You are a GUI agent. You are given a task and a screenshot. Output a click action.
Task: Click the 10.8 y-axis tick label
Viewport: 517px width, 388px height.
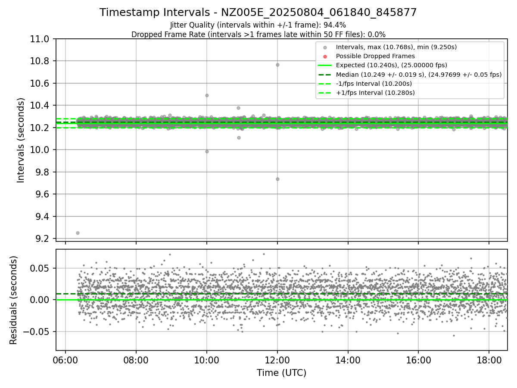coord(42,61)
